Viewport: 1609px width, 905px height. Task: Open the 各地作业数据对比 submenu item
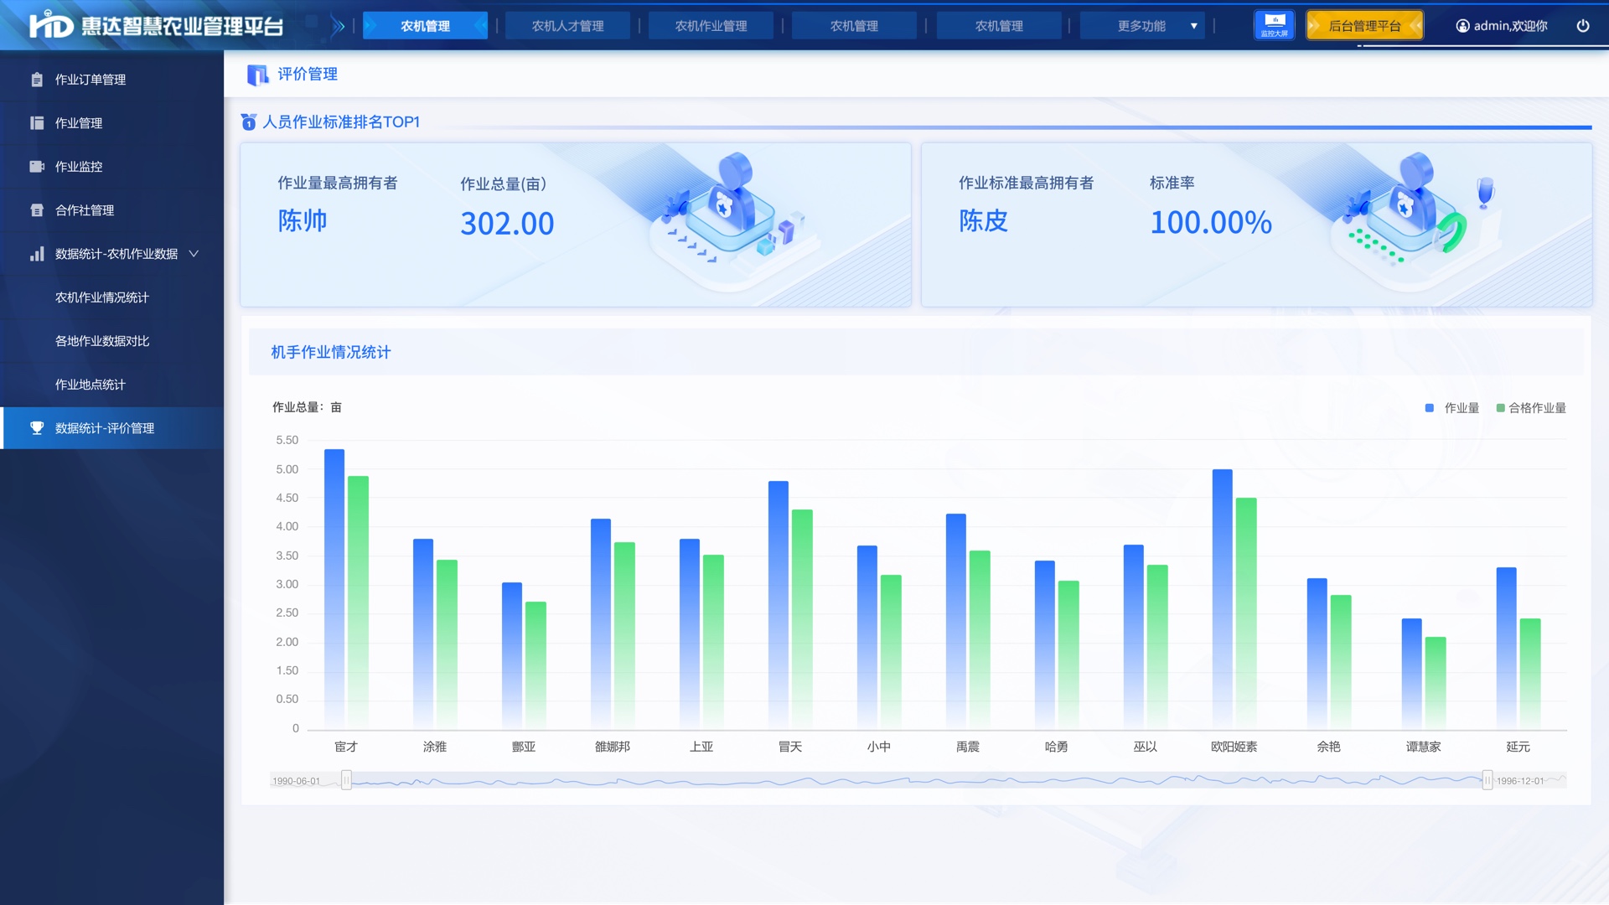click(x=102, y=341)
